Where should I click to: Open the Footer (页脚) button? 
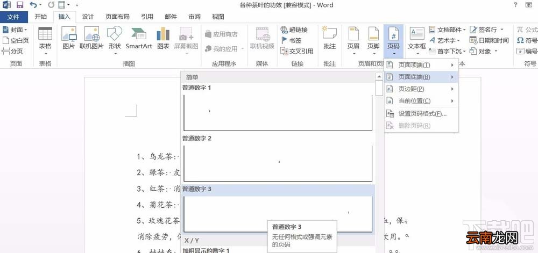tap(373, 41)
